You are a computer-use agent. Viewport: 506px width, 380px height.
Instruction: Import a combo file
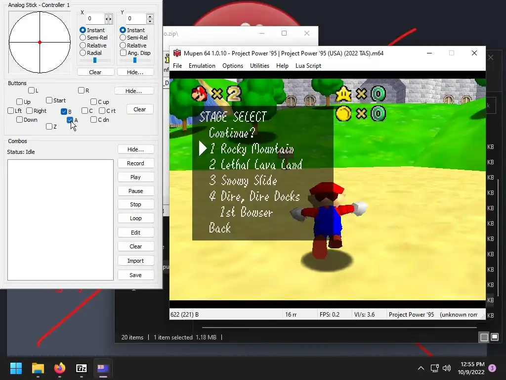pos(135,261)
